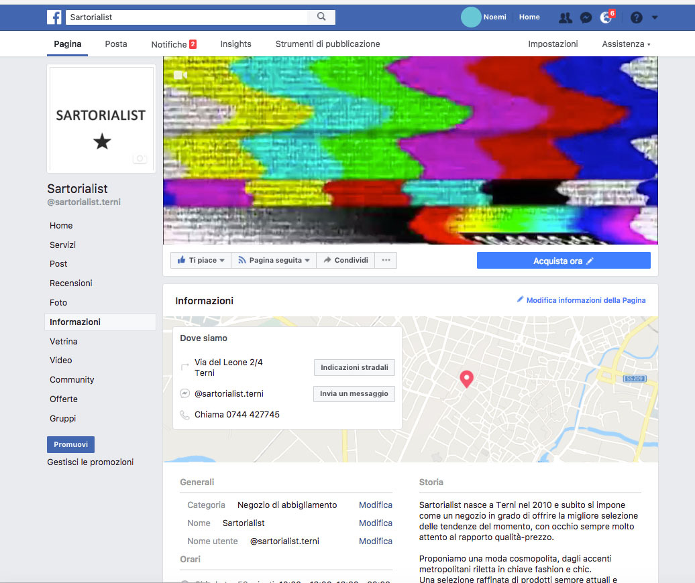This screenshot has width=695, height=583.
Task: Open the Pagina seguita dropdown
Action: (274, 260)
